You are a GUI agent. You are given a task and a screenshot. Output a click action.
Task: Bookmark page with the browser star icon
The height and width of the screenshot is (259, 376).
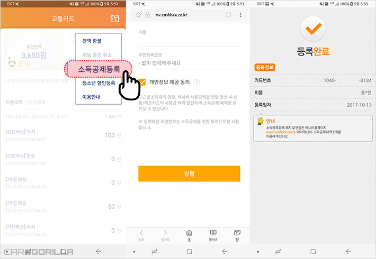[x=138, y=15]
